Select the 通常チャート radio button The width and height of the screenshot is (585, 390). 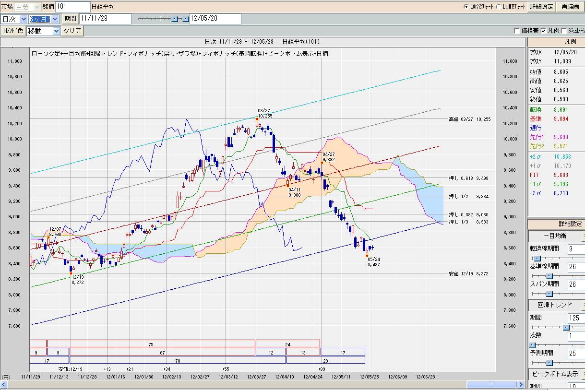[466, 7]
